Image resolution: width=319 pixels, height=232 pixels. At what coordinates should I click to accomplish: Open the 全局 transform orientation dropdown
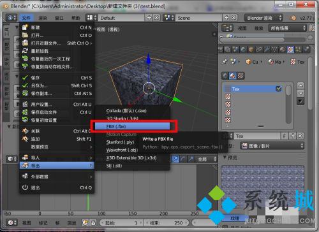206,159
